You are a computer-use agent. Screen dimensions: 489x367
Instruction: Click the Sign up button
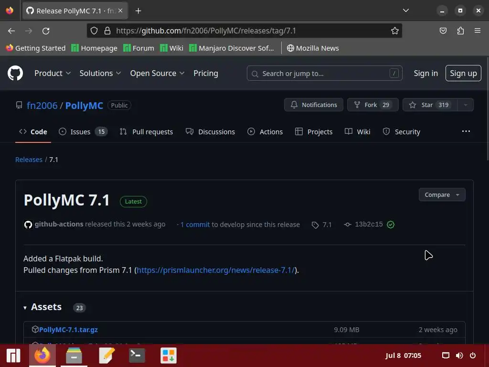(x=463, y=73)
